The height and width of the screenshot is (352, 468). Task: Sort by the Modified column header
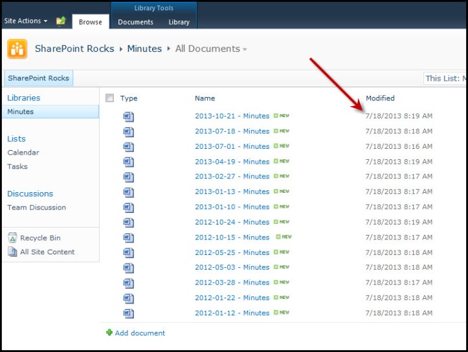tap(380, 98)
